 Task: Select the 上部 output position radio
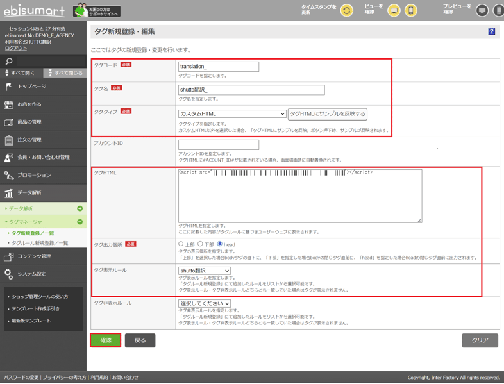(181, 244)
